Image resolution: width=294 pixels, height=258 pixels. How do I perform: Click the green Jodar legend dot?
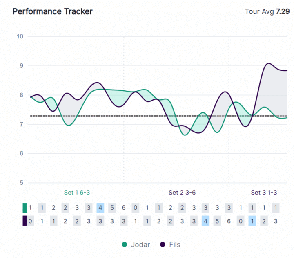[x=125, y=245]
